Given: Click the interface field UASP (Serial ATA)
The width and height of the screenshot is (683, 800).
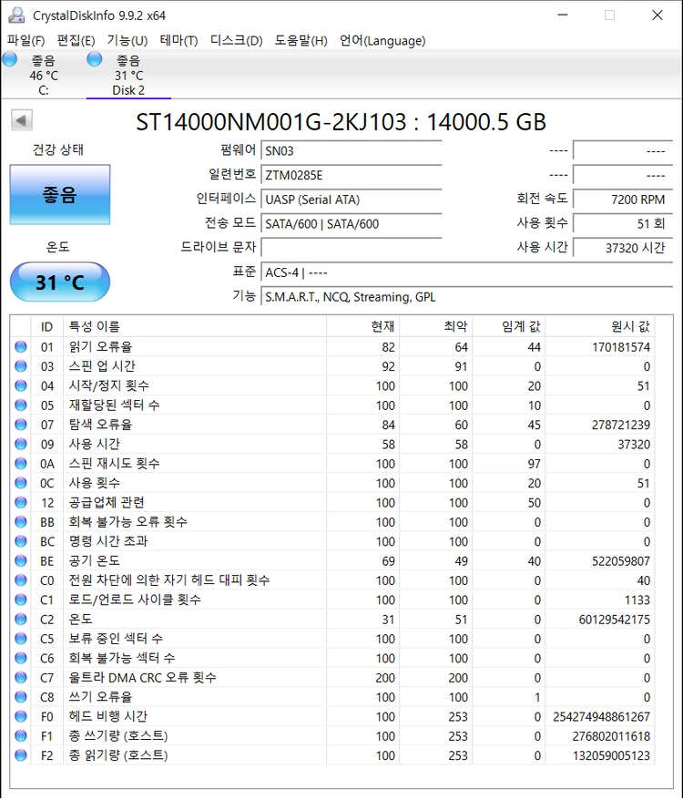Looking at the screenshot, I should click(351, 200).
